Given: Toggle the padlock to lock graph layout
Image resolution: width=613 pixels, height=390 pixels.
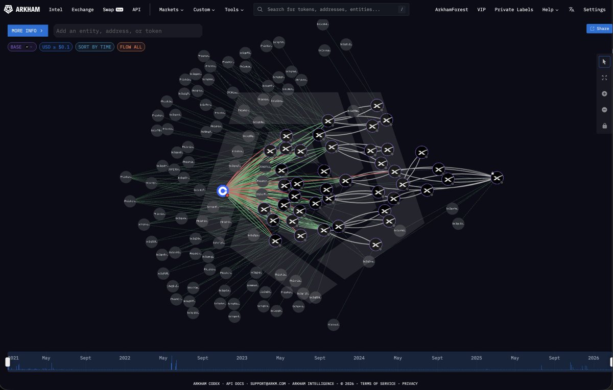Looking at the screenshot, I should [x=604, y=126].
